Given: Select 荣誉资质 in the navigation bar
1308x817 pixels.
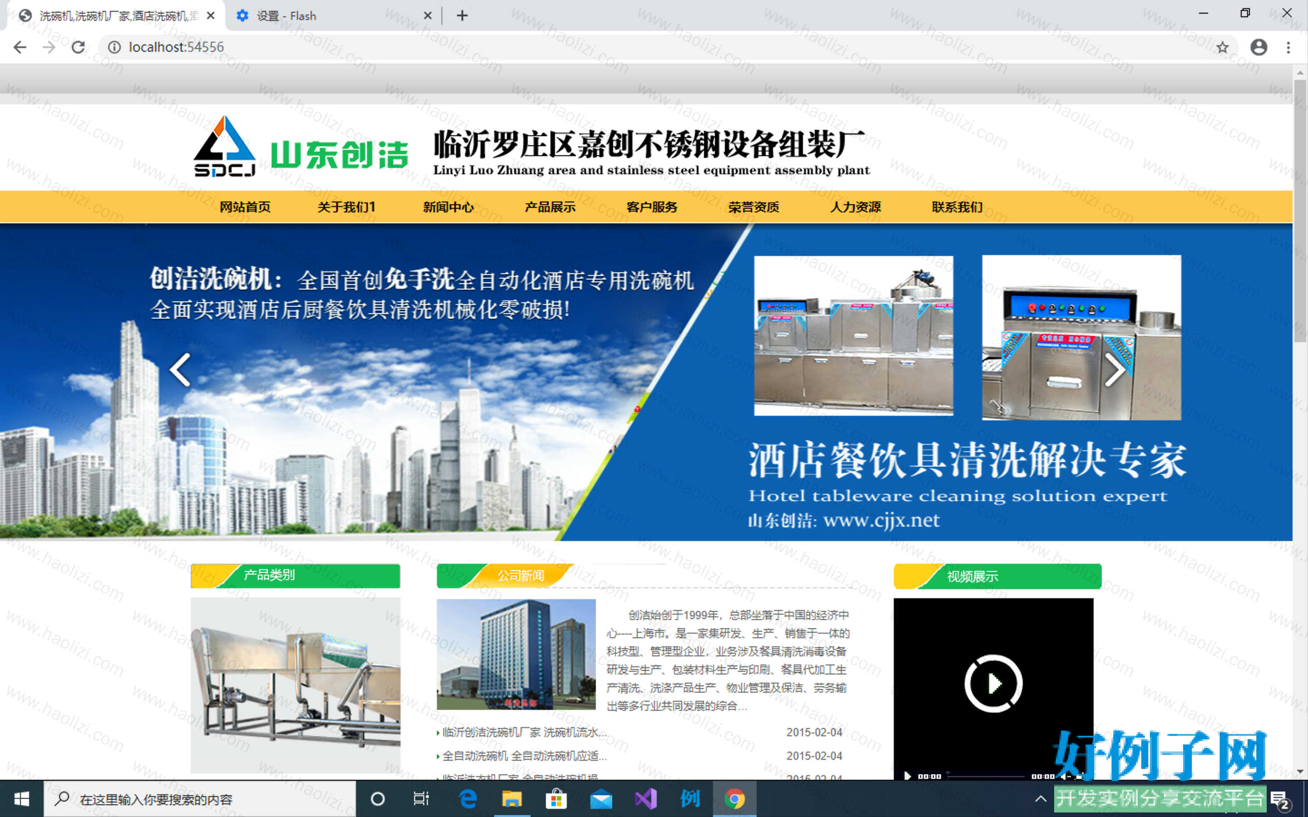Looking at the screenshot, I should click(753, 207).
